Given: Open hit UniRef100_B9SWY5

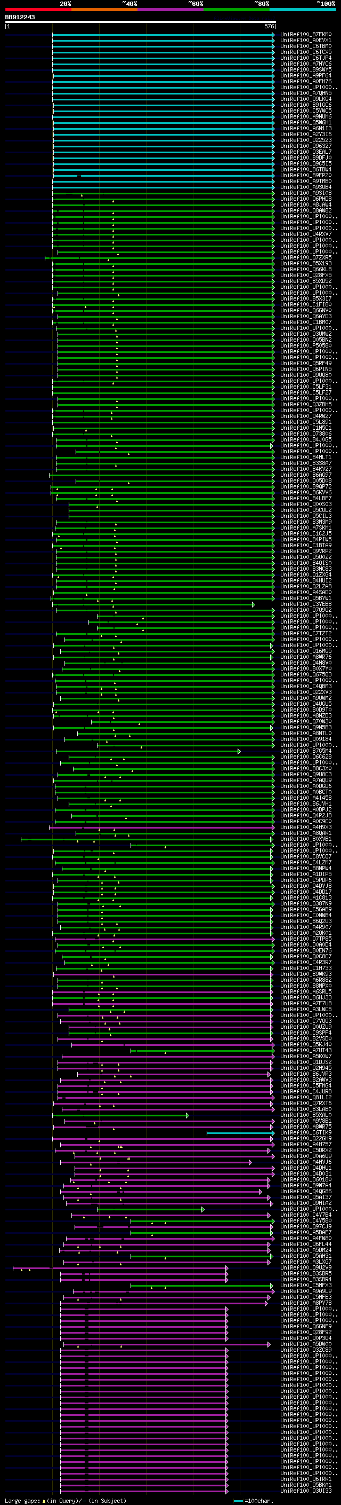Looking at the screenshot, I should [x=306, y=69].
